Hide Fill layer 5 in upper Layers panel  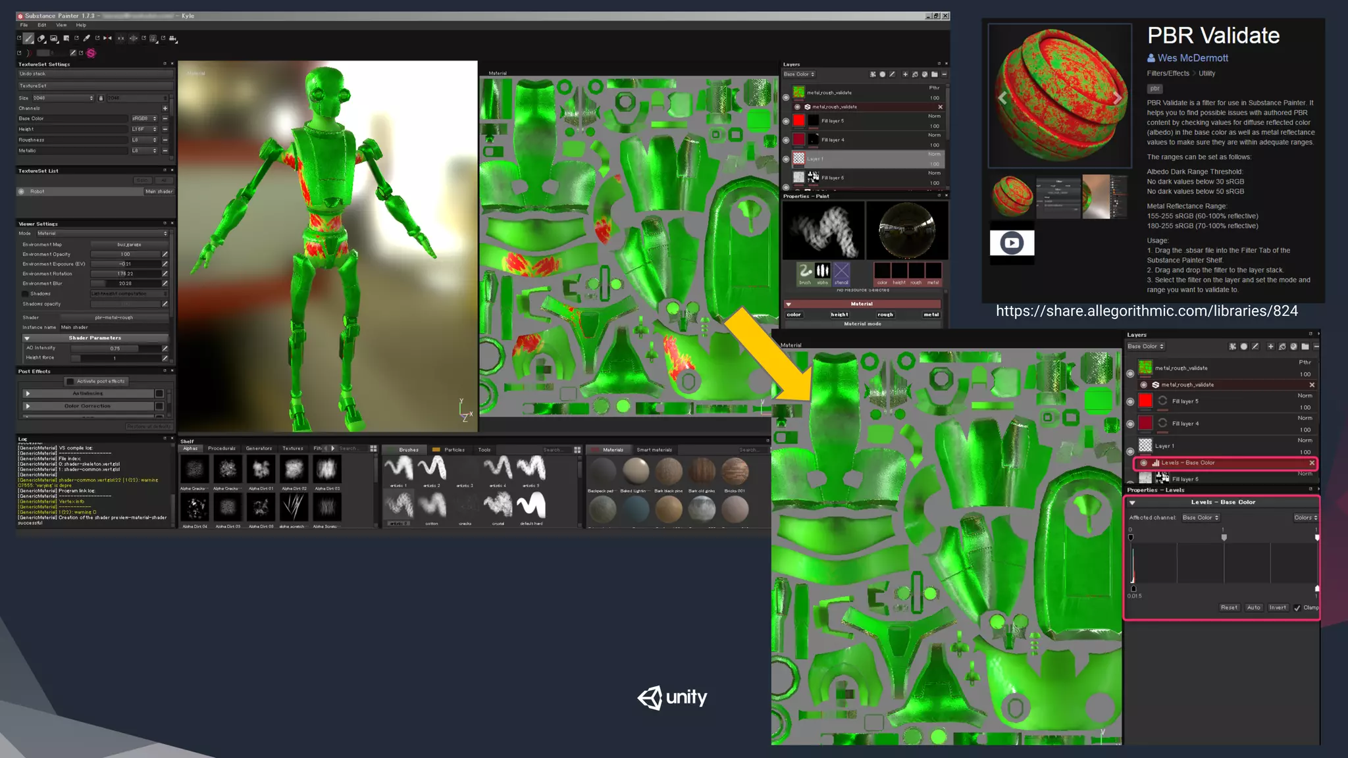[x=786, y=121]
